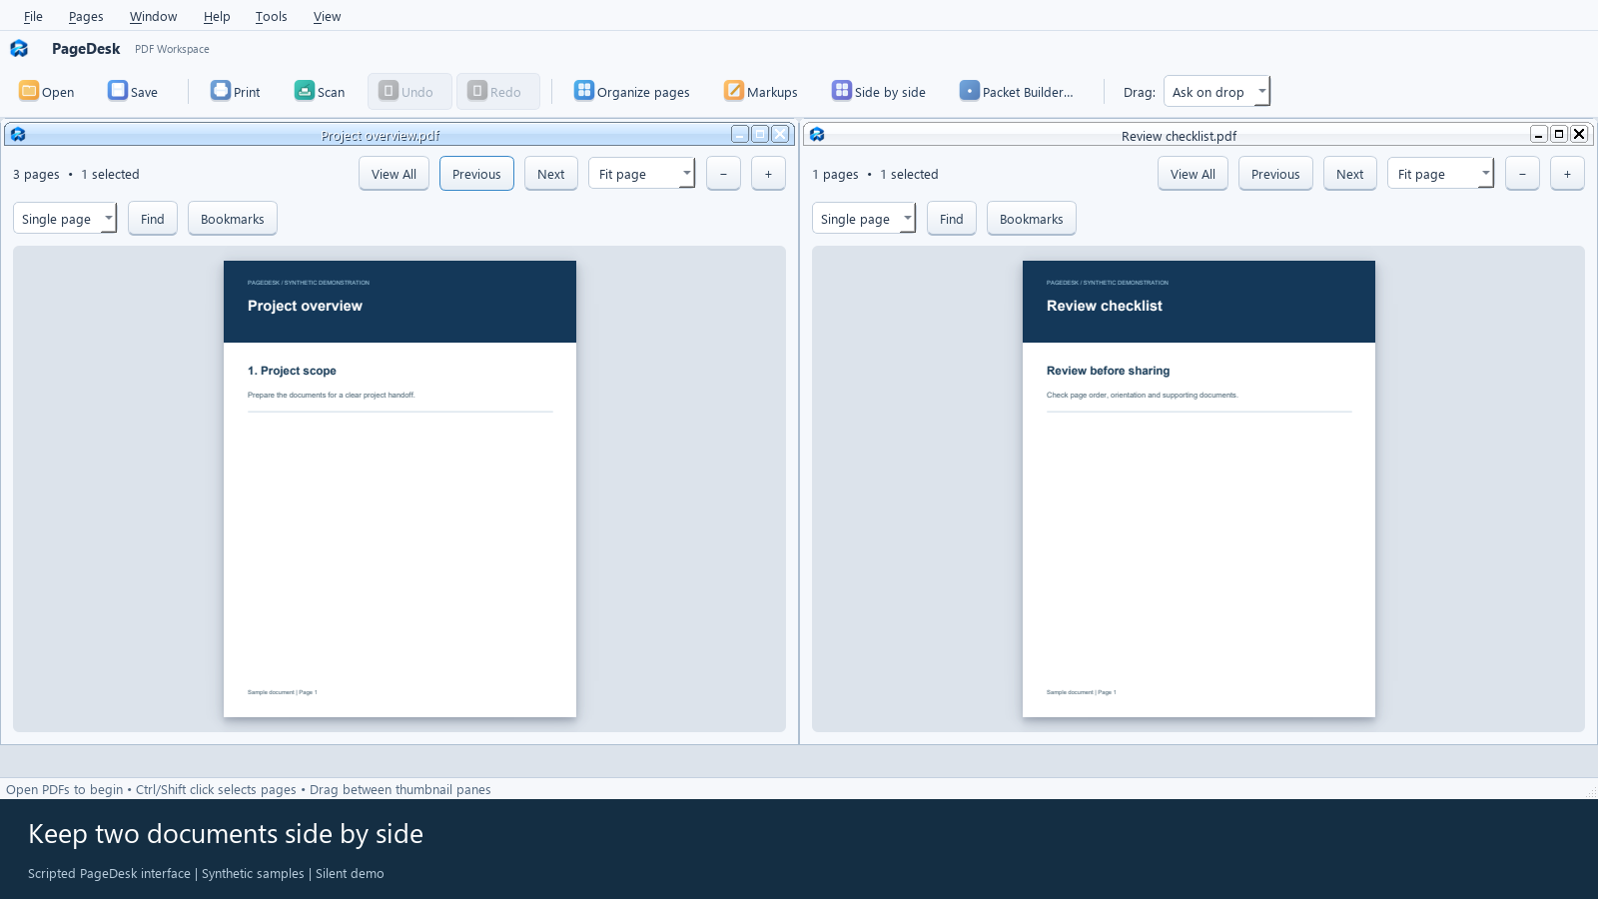1598x899 pixels.
Task: Click the Scan icon in toolbar
Action: 305,91
